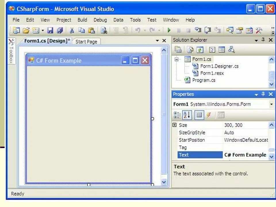Open the Solution Explorer toolbar icon
The height and width of the screenshot is (207, 276).
pyautogui.click(x=230, y=30)
